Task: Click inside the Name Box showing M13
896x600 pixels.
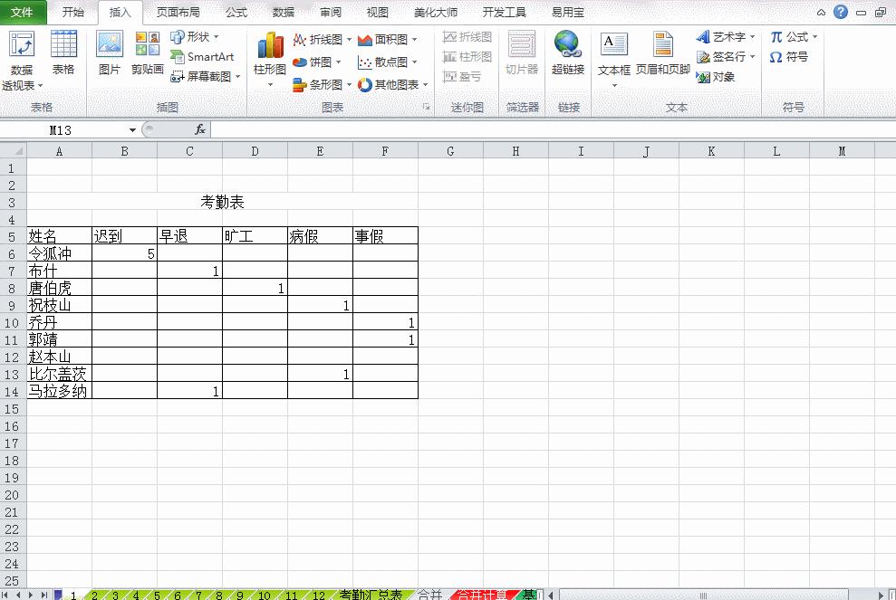Action: point(59,129)
